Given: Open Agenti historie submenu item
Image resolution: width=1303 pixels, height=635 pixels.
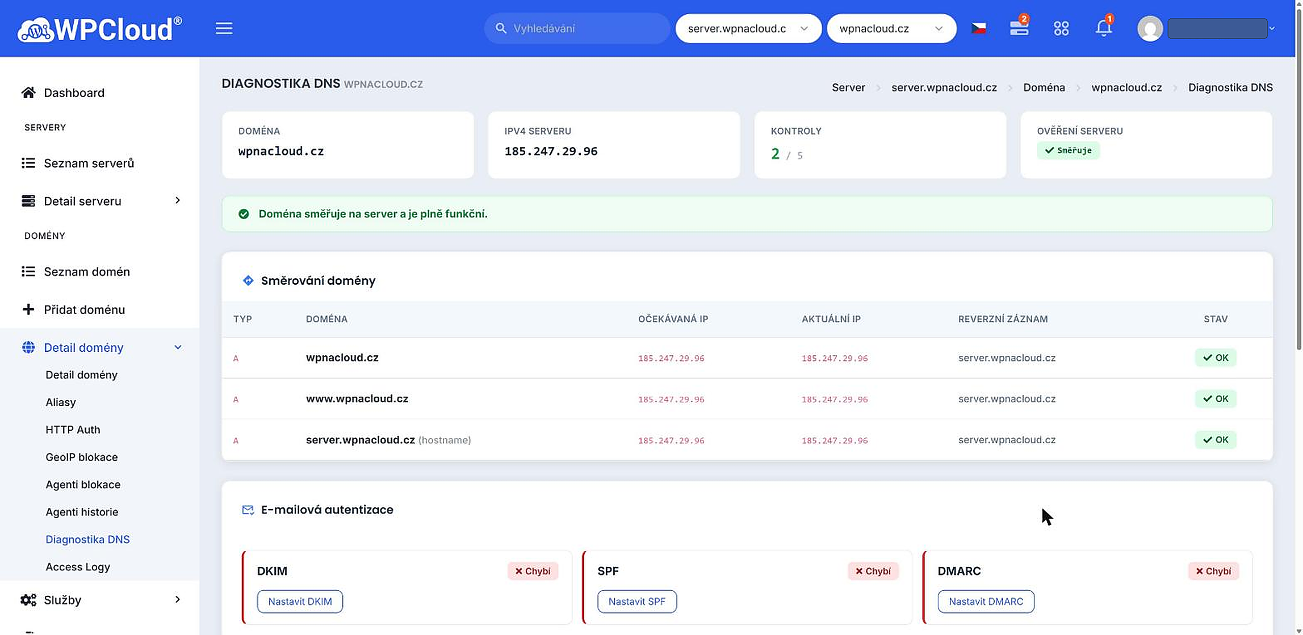Looking at the screenshot, I should point(82,512).
